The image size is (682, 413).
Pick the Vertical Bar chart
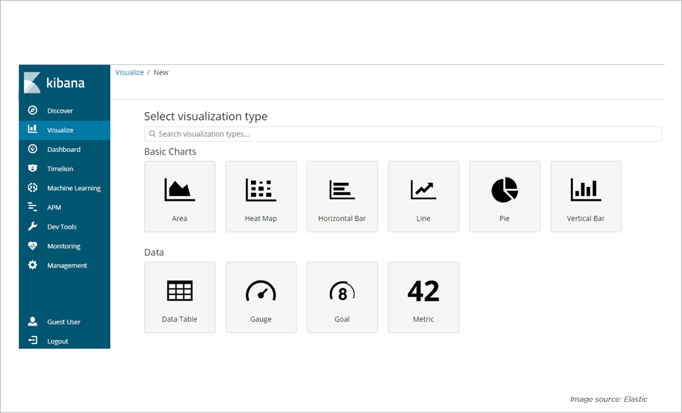pyautogui.click(x=585, y=196)
